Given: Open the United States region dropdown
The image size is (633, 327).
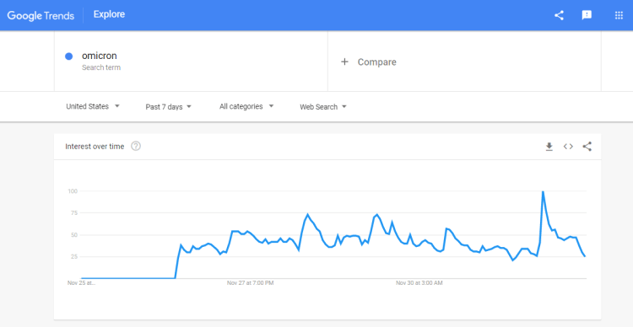Looking at the screenshot, I should (93, 106).
